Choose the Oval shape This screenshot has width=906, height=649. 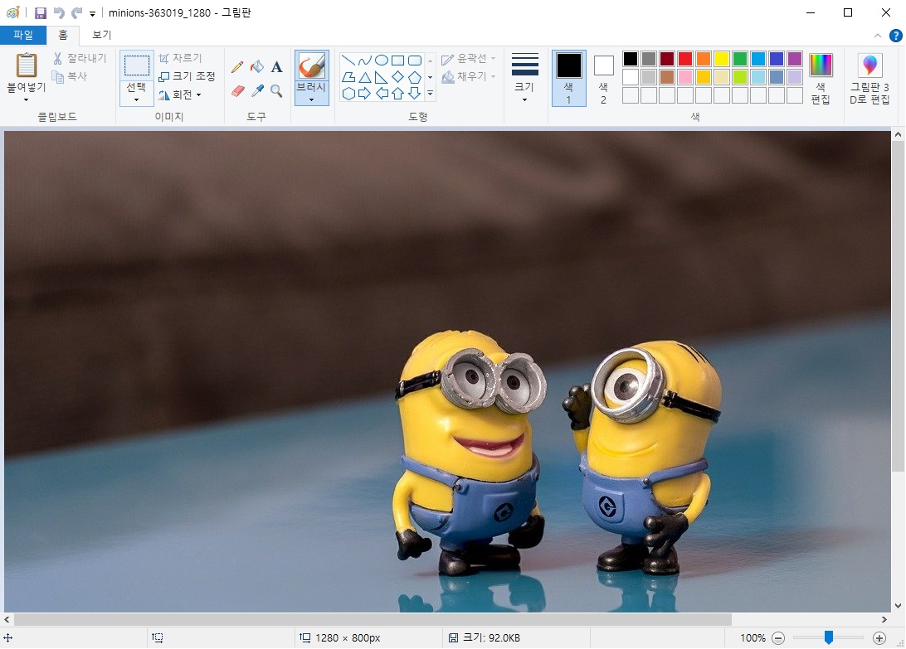[x=382, y=60]
